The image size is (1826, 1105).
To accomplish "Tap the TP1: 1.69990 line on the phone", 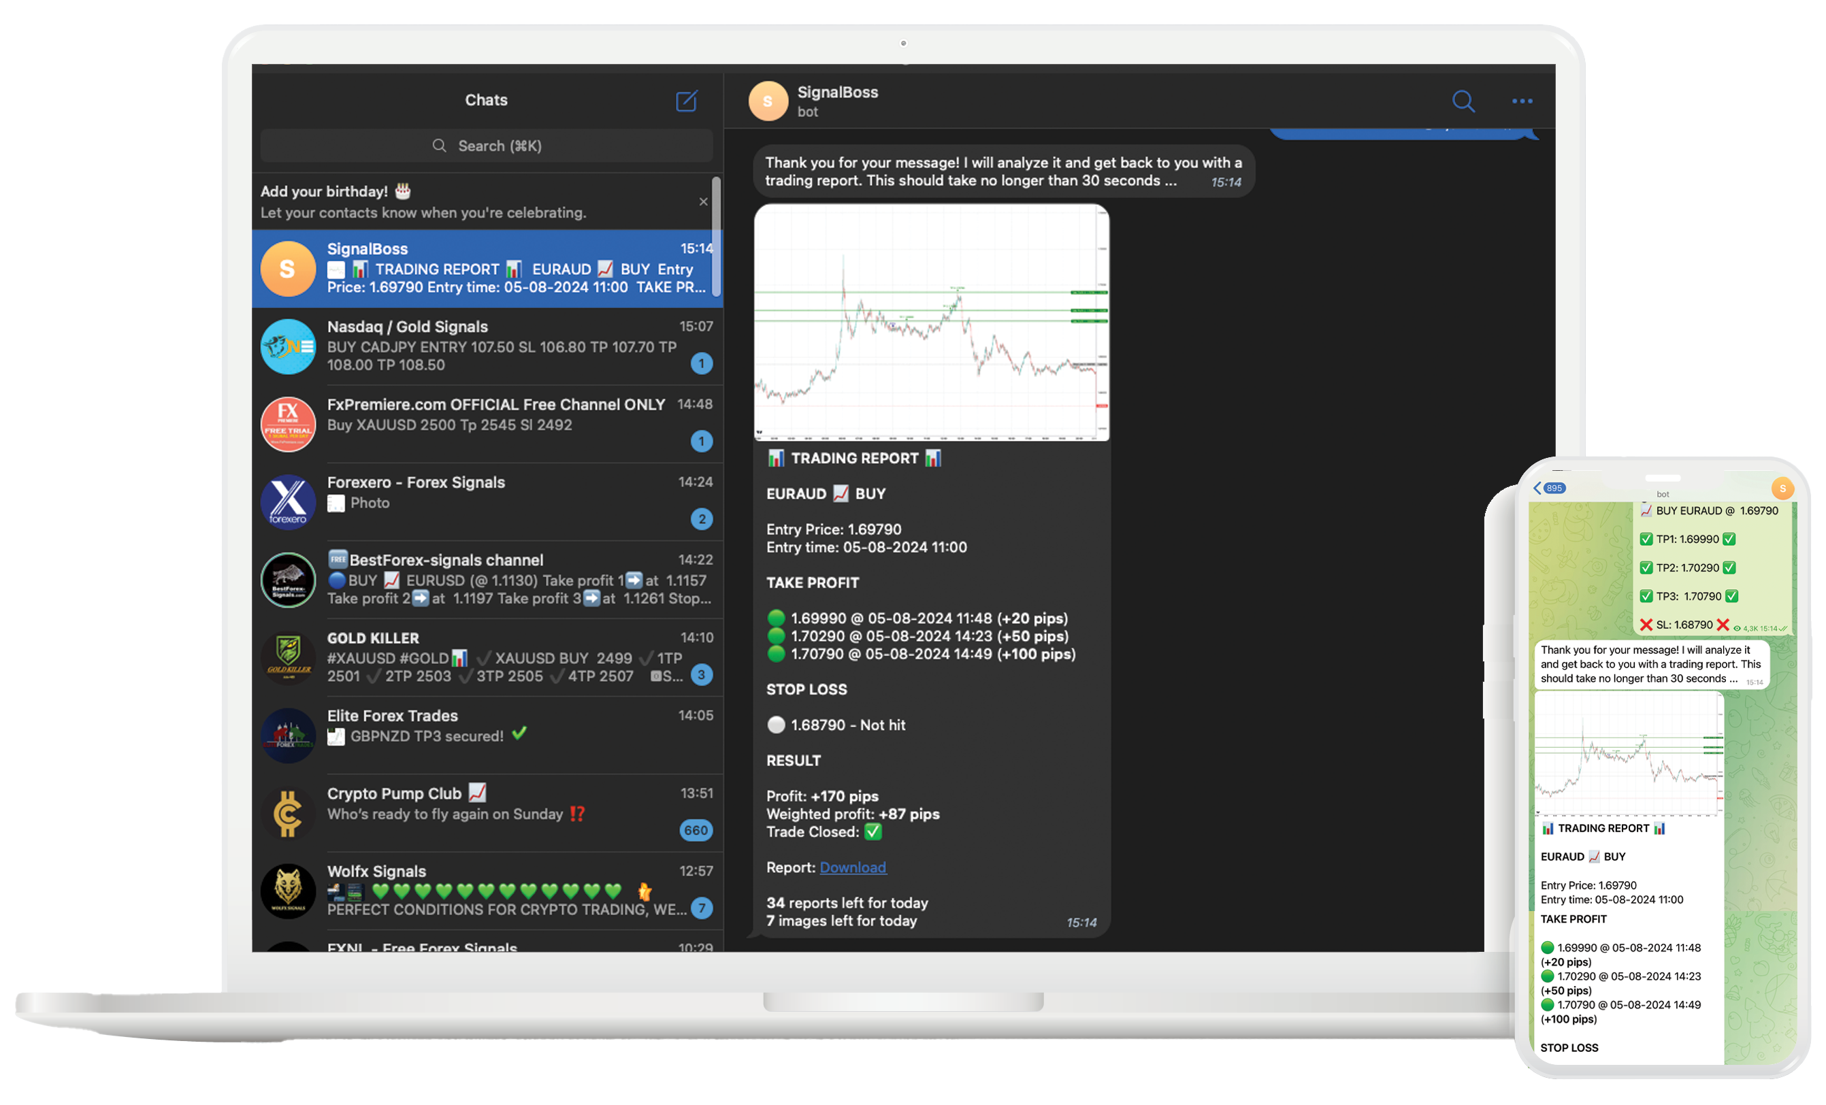I will tap(1686, 540).
